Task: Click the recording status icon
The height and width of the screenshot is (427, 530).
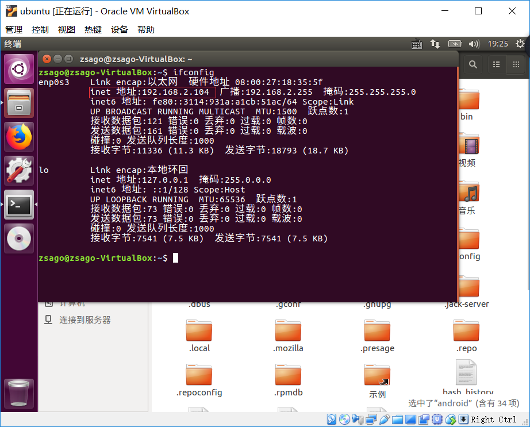Action: pos(424,419)
